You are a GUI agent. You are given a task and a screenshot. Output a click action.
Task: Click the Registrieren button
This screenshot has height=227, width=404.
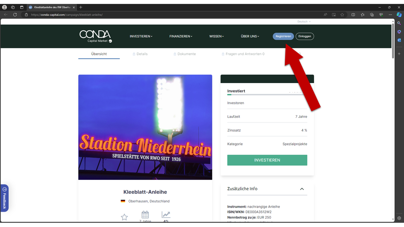283,36
